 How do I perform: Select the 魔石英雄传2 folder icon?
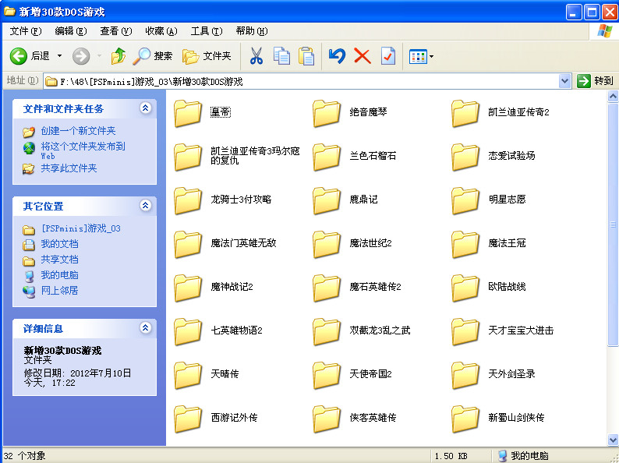tap(327, 288)
